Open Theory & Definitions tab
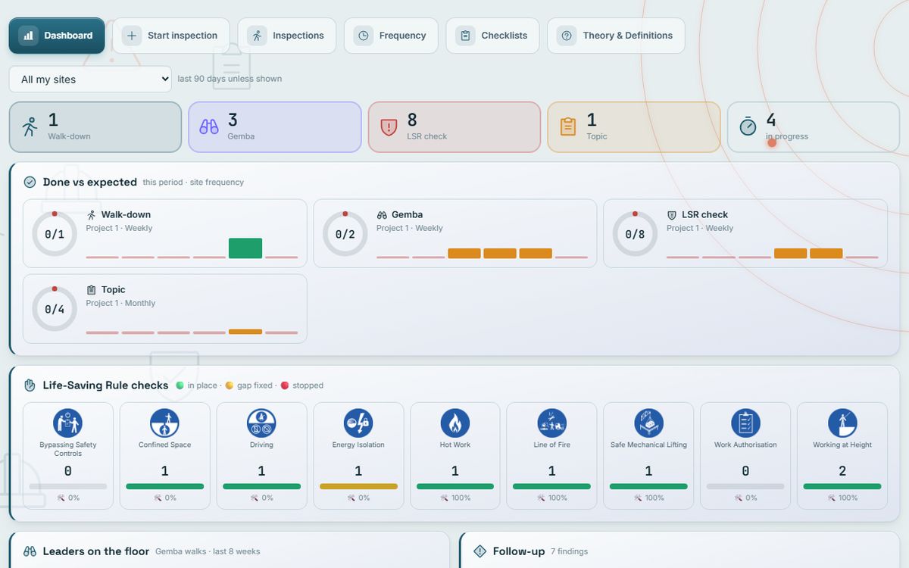 click(616, 36)
